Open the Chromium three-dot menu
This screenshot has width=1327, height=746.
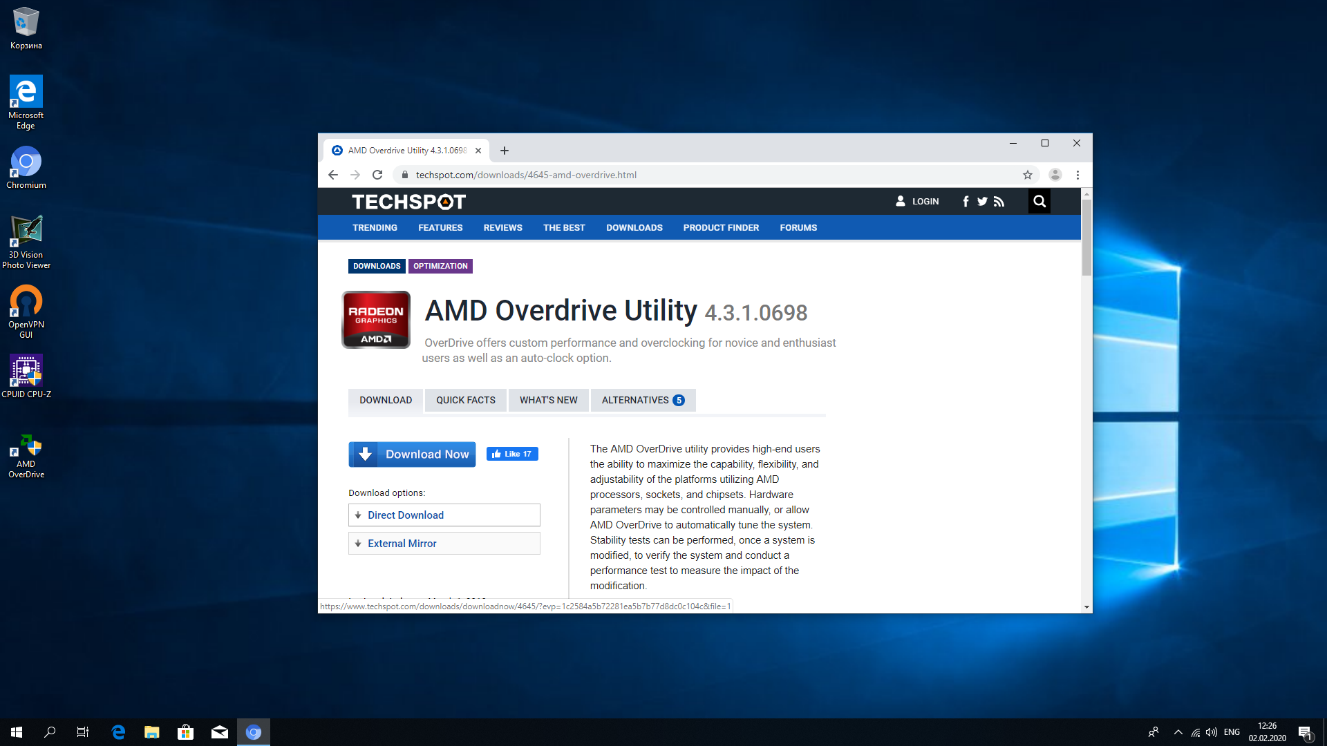pos(1077,175)
